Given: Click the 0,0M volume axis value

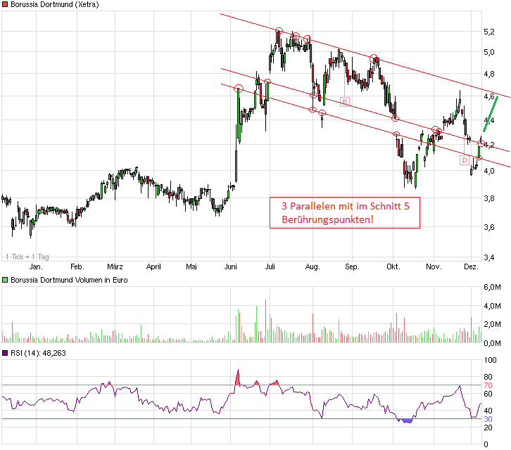Looking at the screenshot, I should pyautogui.click(x=492, y=343).
